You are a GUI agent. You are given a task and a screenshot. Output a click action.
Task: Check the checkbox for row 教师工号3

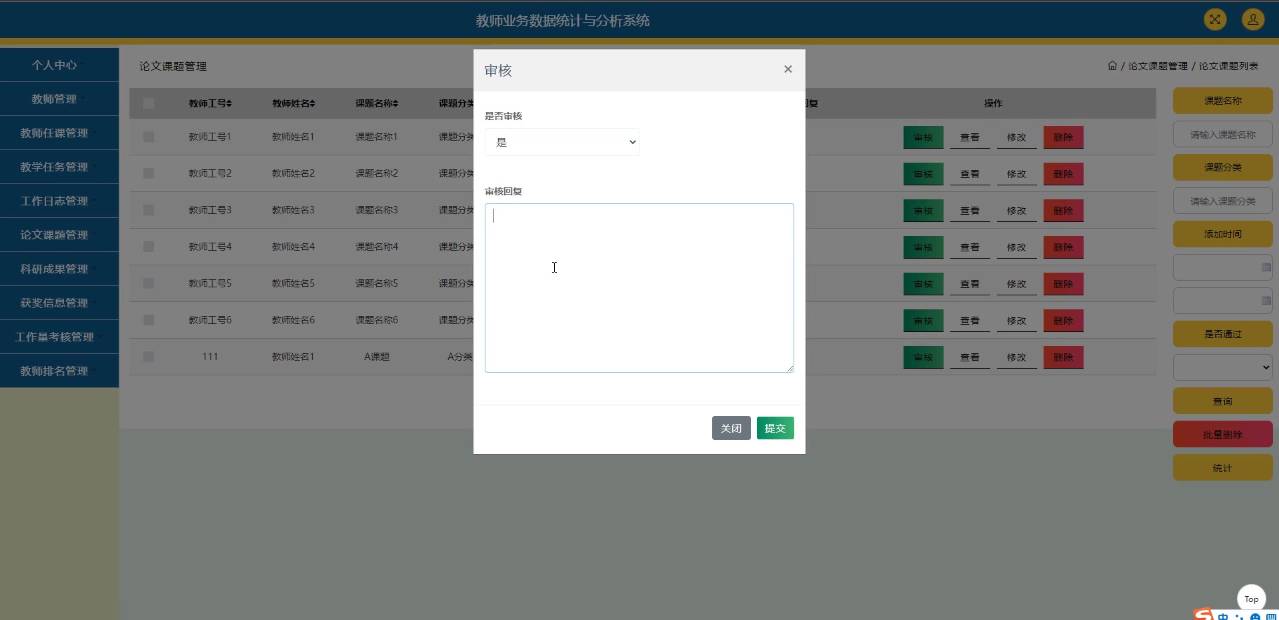click(x=149, y=210)
